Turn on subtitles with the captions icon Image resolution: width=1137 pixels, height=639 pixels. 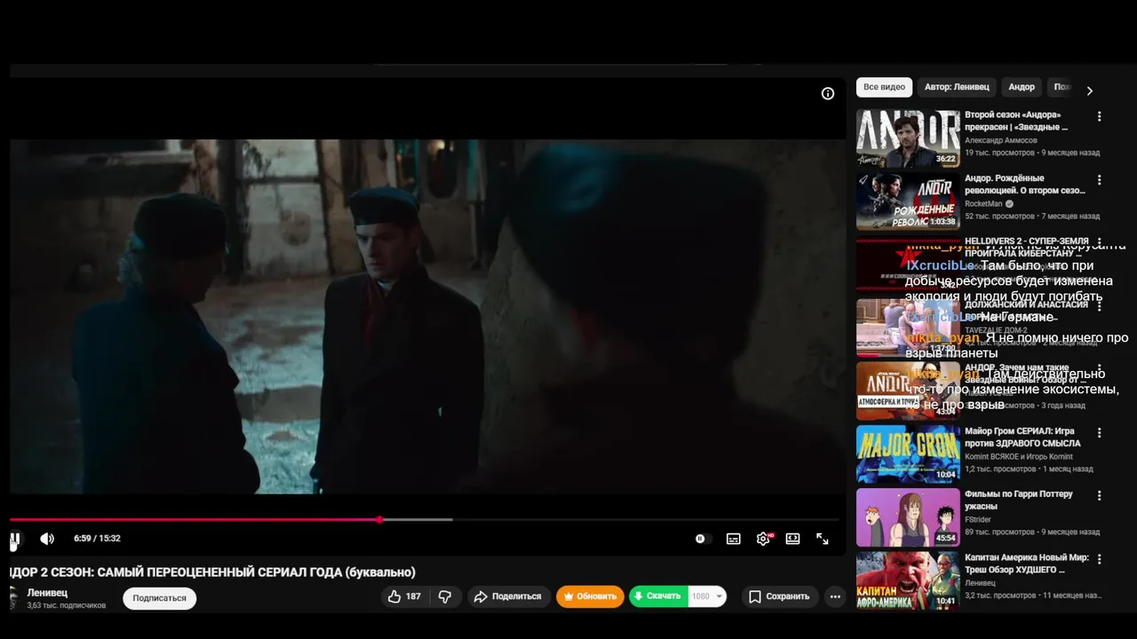(x=734, y=539)
